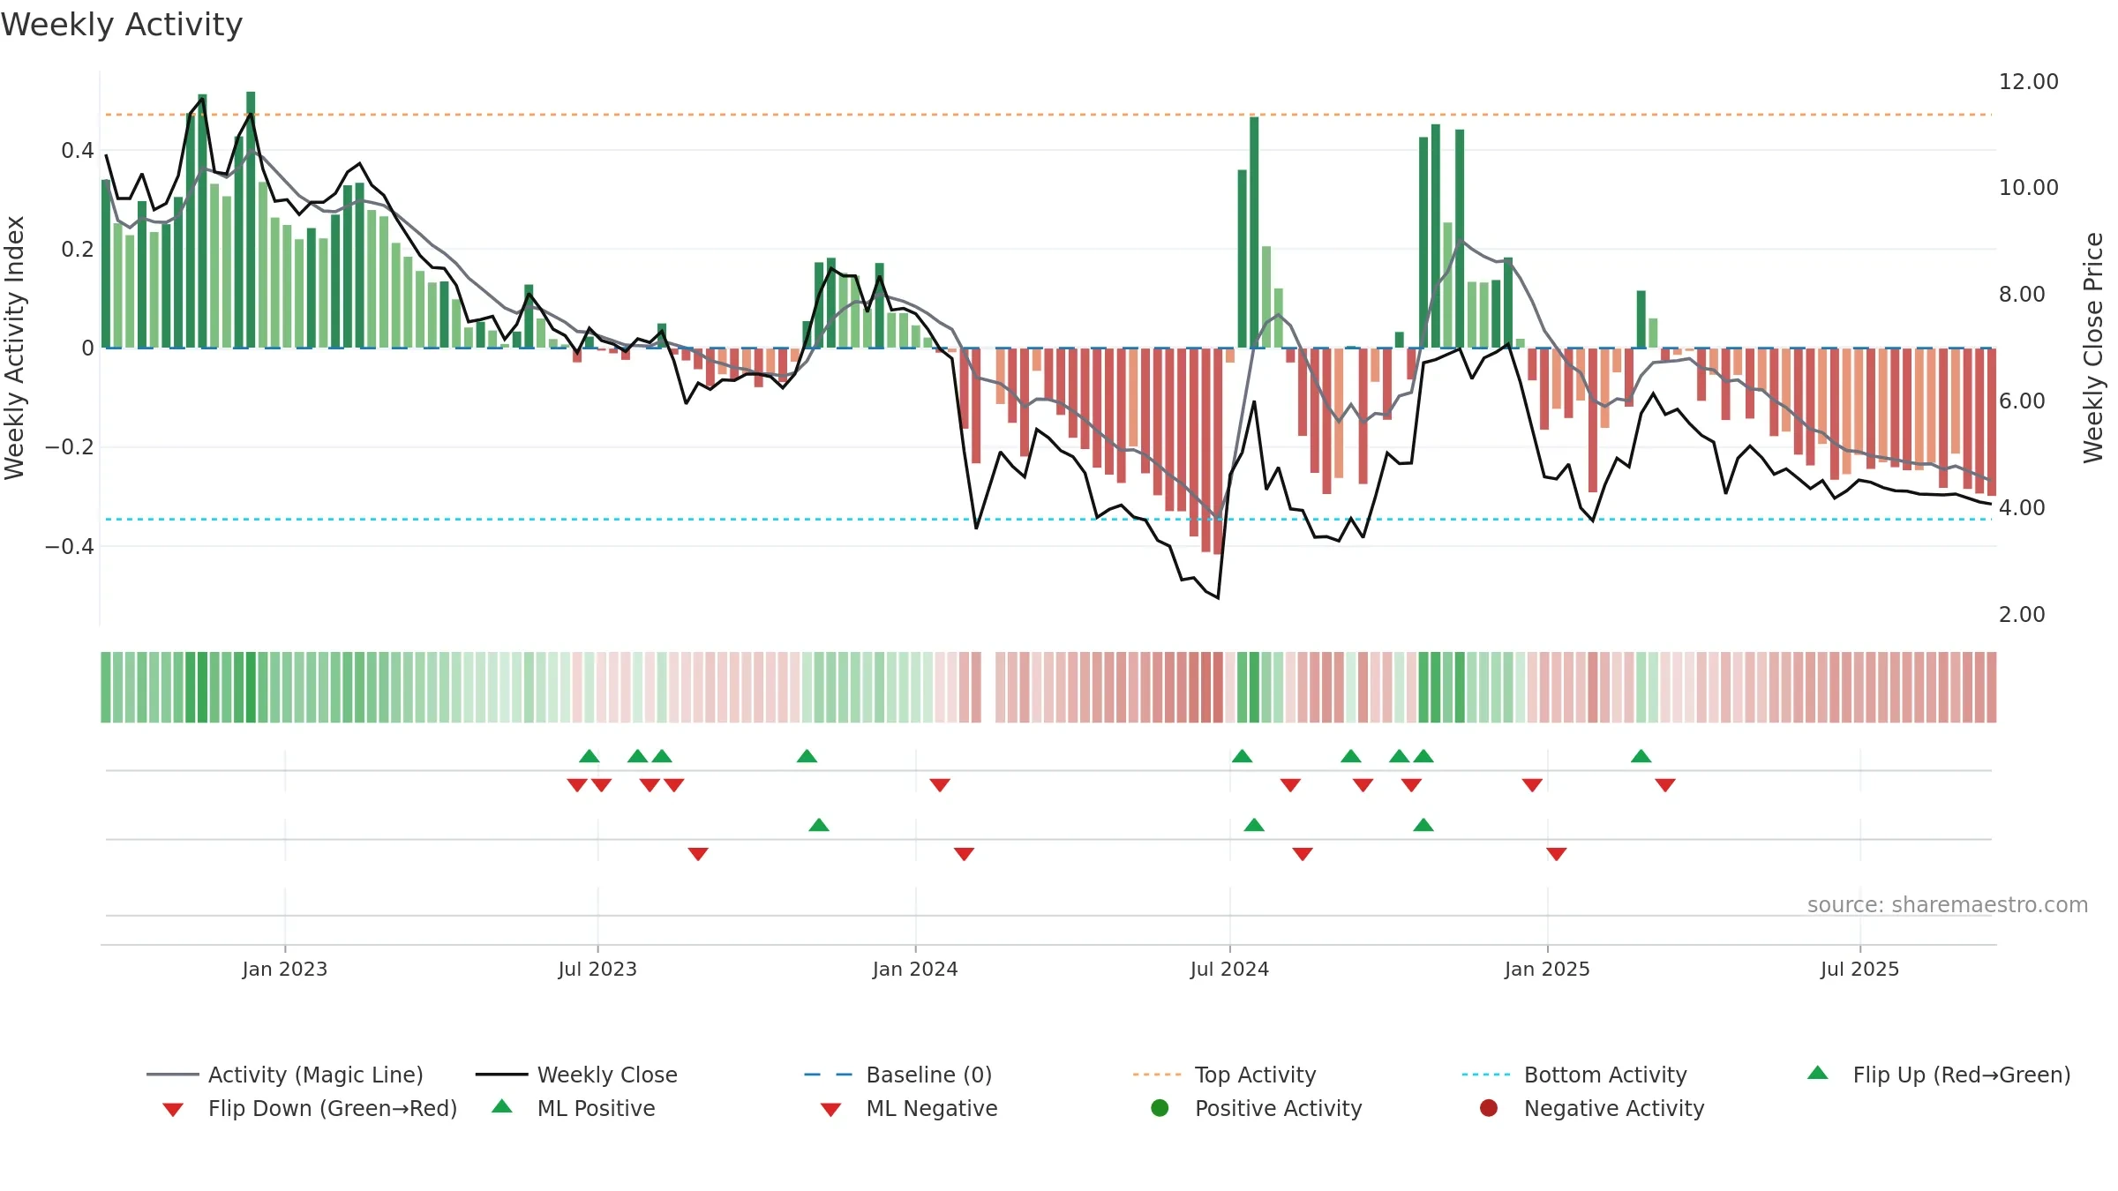
Task: Click the Positive Activity green circle icon
Action: click(1160, 1108)
